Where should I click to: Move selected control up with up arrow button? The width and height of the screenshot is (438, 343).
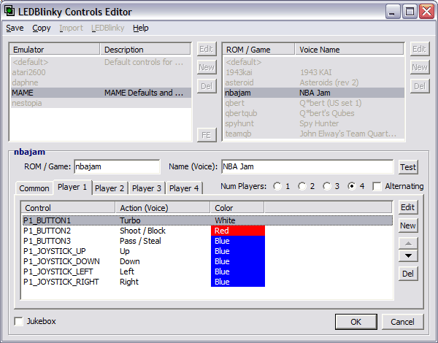click(408, 243)
